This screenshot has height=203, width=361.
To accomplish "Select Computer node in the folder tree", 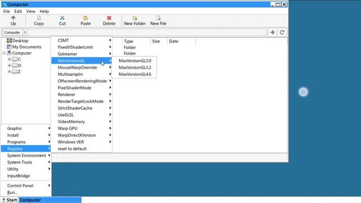I will click(x=21, y=53).
